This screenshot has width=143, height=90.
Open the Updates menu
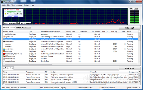26,5
